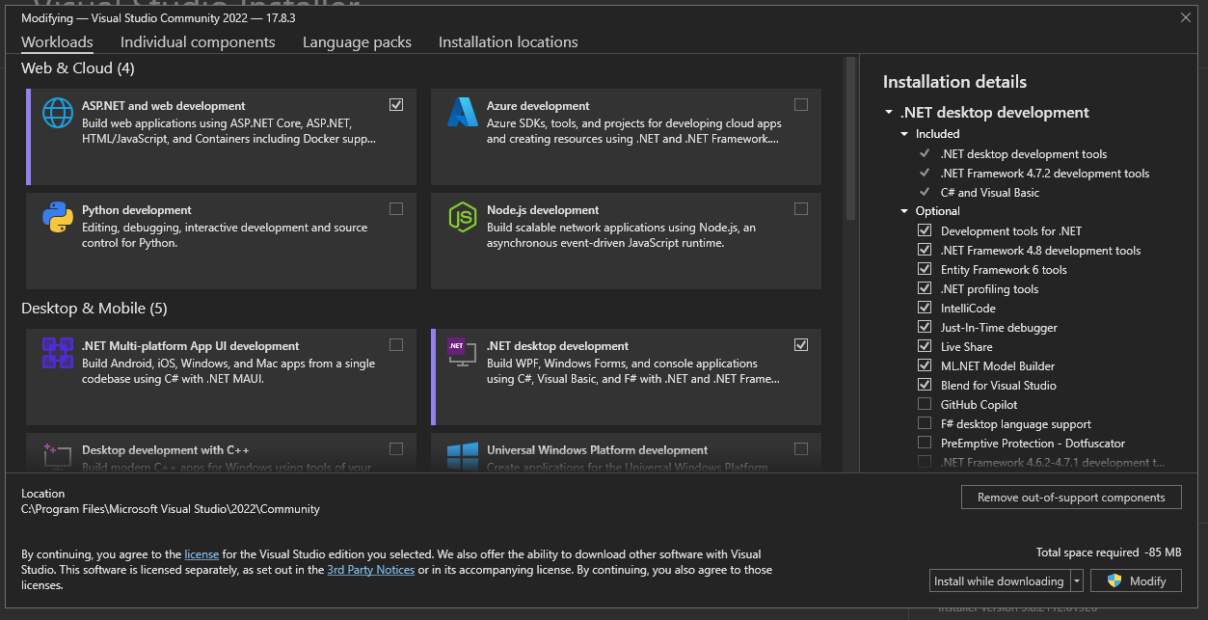Uncheck Entity Framework 6 tools
This screenshot has width=1208, height=620.
[x=925, y=269]
